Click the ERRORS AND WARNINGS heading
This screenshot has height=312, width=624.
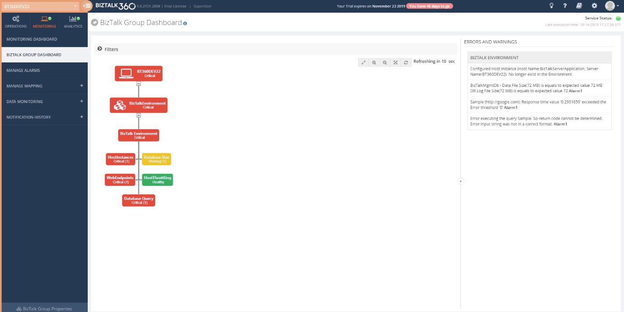click(x=490, y=42)
